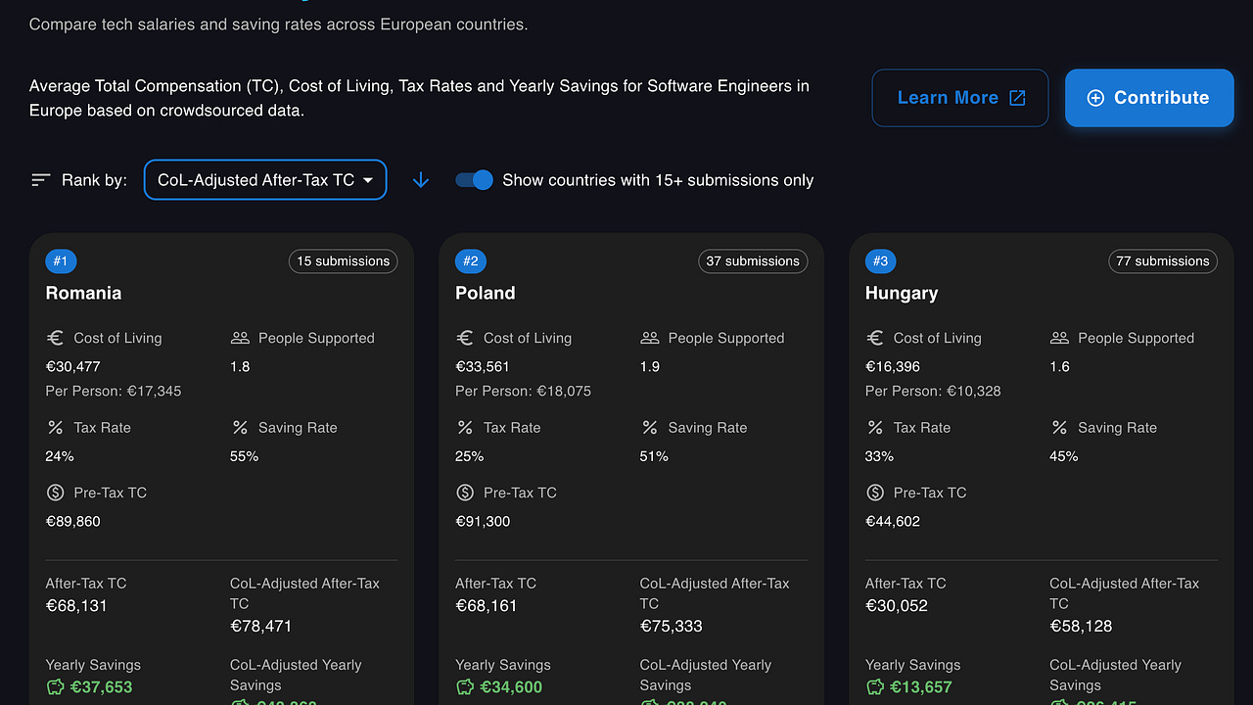The image size is (1253, 705).
Task: Click the People Supported icon on Poland's card
Action: (x=650, y=338)
